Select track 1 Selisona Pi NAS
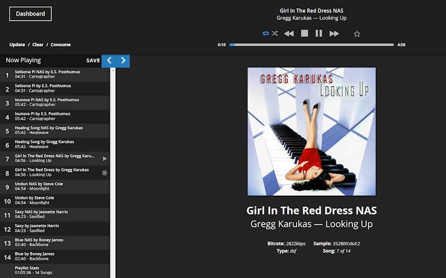This screenshot has width=446, height=278. tap(55, 75)
